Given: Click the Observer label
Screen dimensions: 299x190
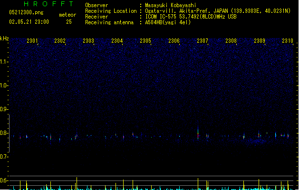Looking at the screenshot, I should pos(96,5).
